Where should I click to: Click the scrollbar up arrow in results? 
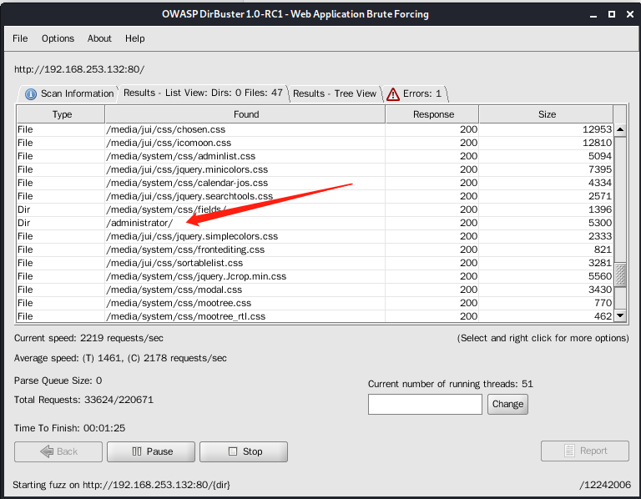coord(620,129)
